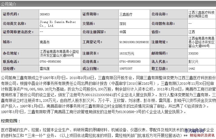Image resolution: width=216 pixels, height=139 pixels.
Task: Click the 办公地址 label
Action: pyautogui.click(x=11, y=53)
